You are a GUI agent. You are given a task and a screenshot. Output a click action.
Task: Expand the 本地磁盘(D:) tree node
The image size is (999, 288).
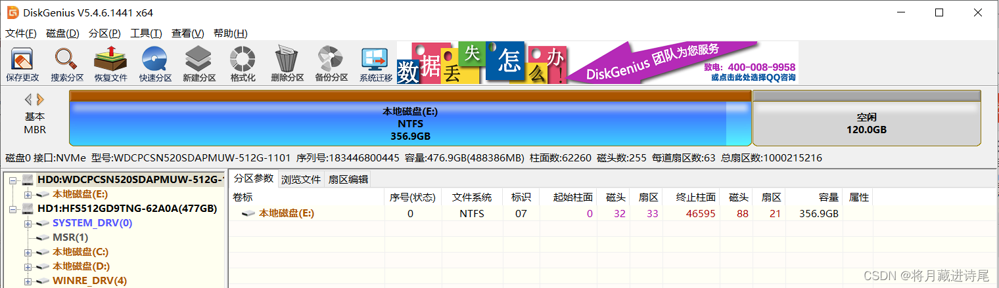[x=28, y=266]
